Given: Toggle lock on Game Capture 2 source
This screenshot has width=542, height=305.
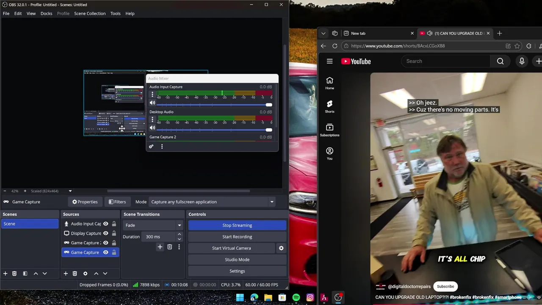Looking at the screenshot, I should 114,243.
